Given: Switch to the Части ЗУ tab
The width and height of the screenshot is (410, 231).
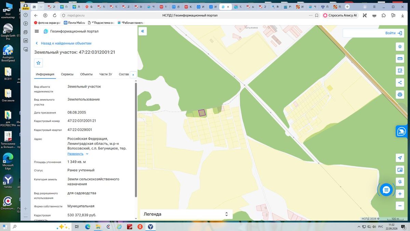Looking at the screenshot, I should point(106,74).
